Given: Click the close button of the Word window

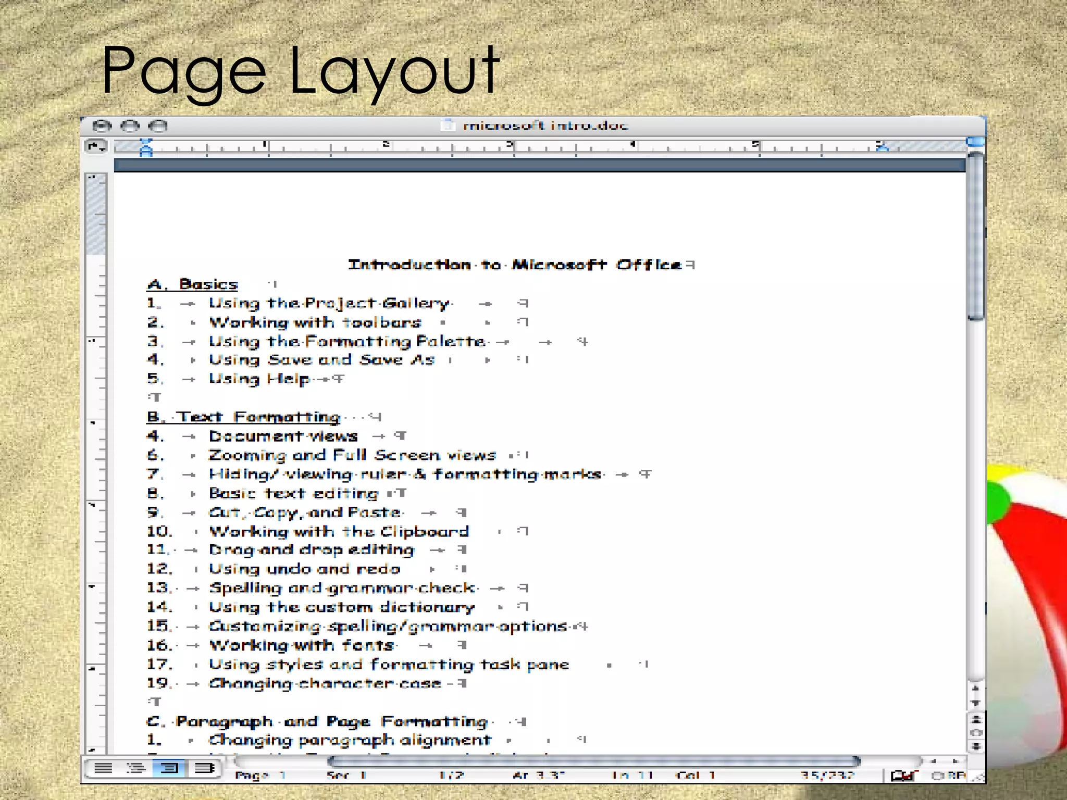Looking at the screenshot, I should tap(102, 126).
